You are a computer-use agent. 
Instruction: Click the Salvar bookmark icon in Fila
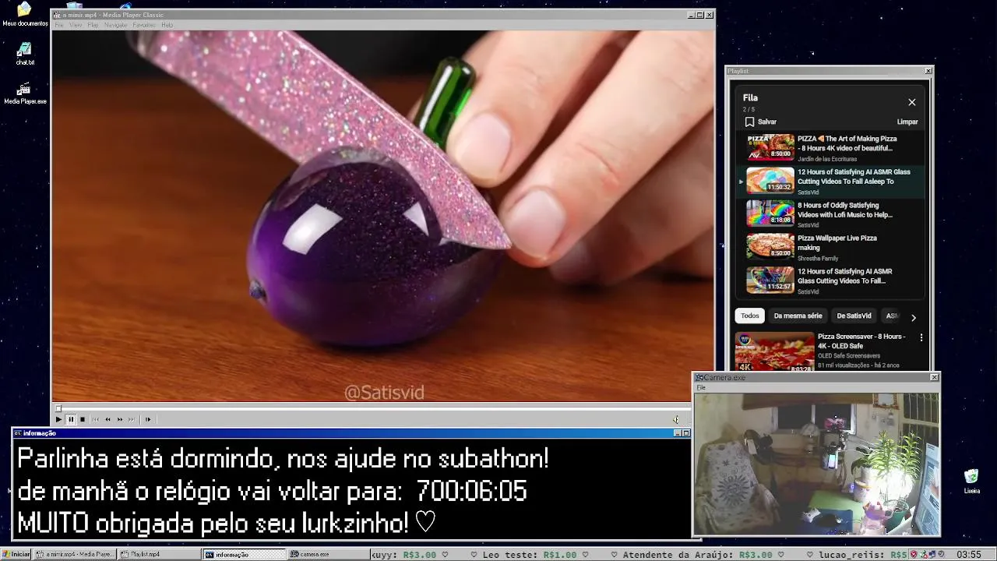(x=749, y=122)
